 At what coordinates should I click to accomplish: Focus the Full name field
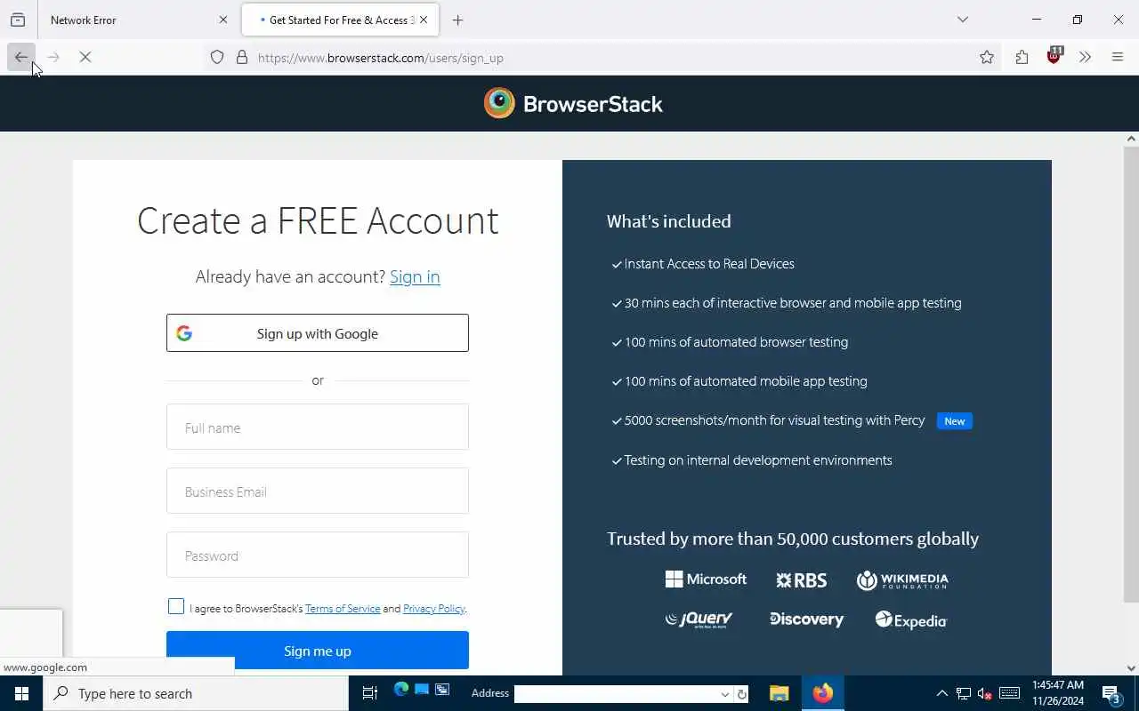coord(318,427)
